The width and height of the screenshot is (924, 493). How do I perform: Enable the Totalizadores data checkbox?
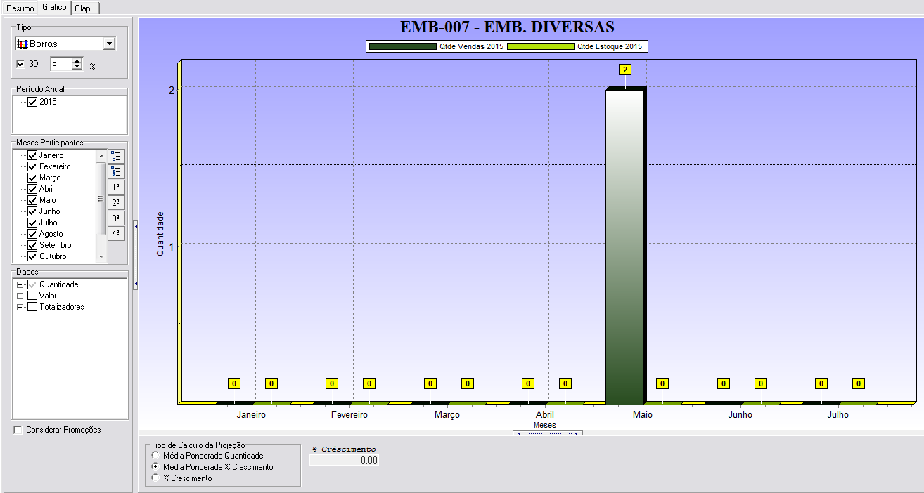(x=32, y=307)
